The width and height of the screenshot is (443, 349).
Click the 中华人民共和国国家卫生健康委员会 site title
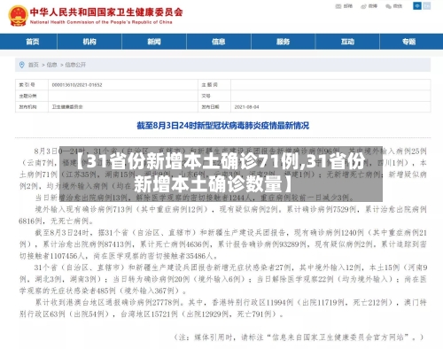click(106, 12)
